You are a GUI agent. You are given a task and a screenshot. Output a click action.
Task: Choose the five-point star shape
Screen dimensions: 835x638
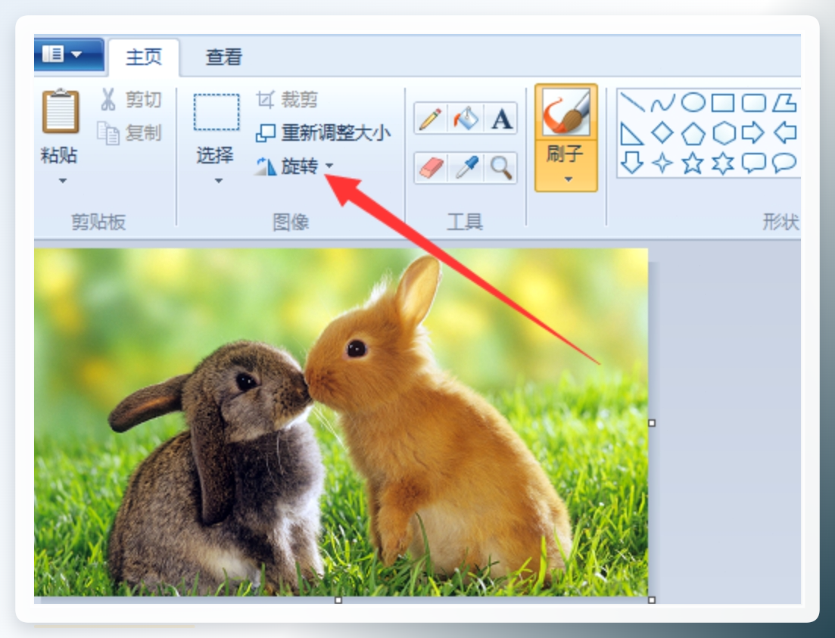[x=693, y=163]
